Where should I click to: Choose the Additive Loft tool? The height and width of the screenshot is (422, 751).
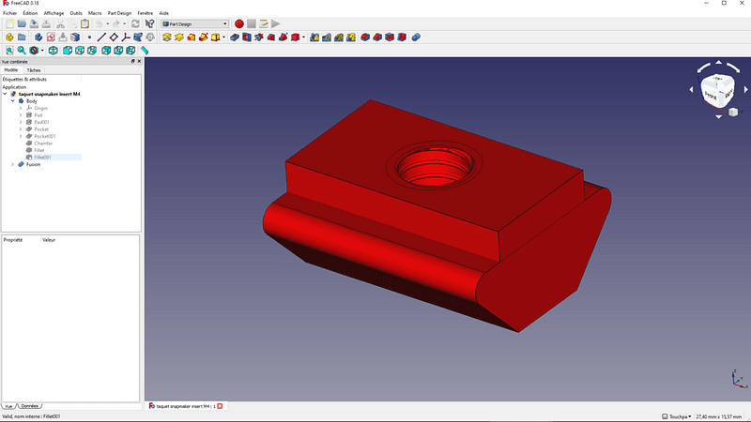tap(192, 38)
